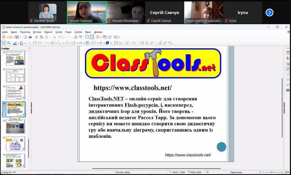This screenshot has height=175, width=291.
Task: Select the Line color pen icon
Action: click(15, 43)
